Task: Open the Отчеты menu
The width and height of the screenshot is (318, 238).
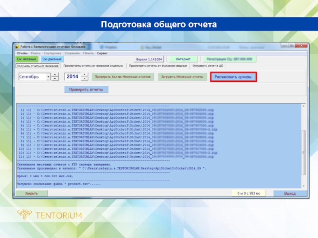Action: [x=22, y=53]
